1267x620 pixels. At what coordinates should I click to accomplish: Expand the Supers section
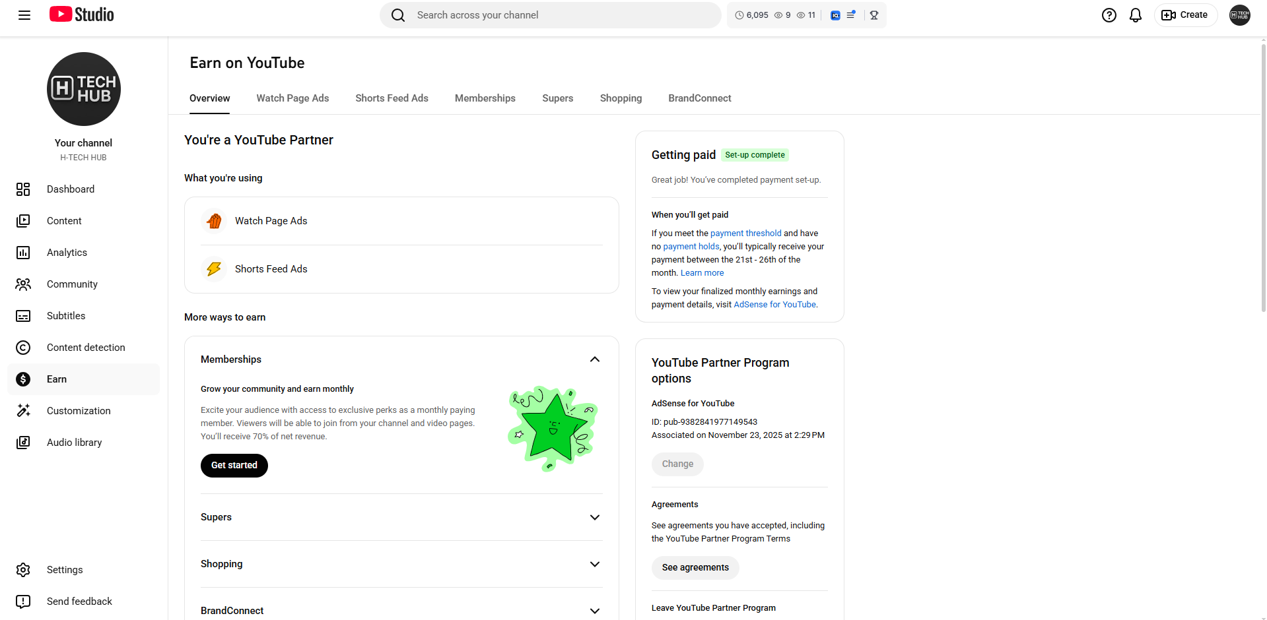pyautogui.click(x=594, y=517)
